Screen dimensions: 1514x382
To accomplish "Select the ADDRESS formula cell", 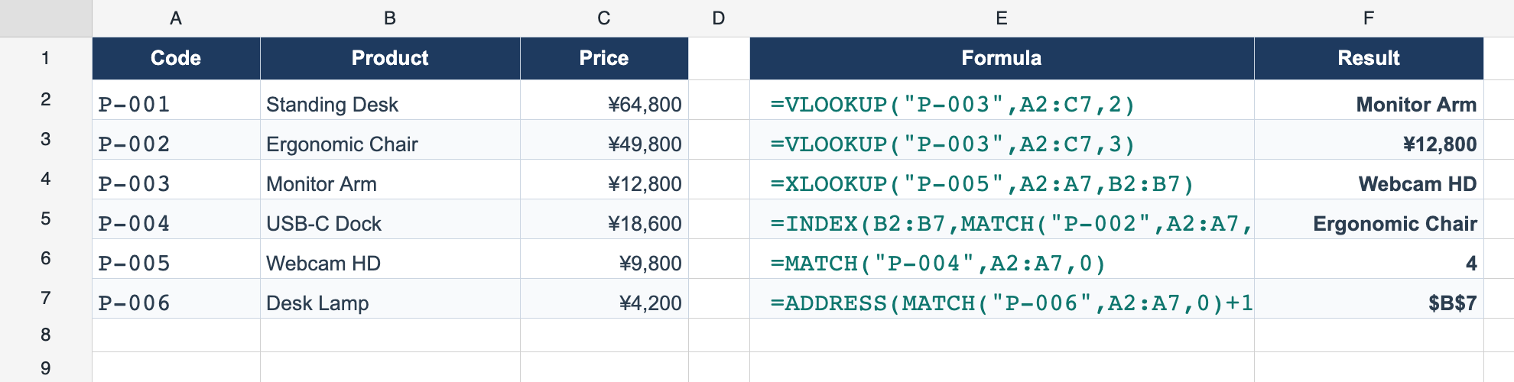I will tap(1002, 299).
